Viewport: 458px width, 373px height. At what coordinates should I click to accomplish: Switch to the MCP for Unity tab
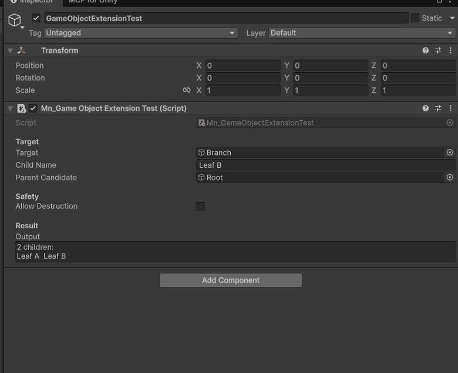click(93, 2)
